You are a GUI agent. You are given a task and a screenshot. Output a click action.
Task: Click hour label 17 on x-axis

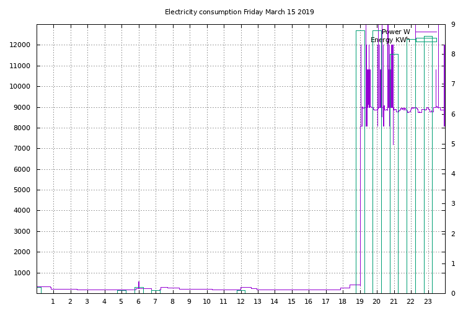click(325, 301)
